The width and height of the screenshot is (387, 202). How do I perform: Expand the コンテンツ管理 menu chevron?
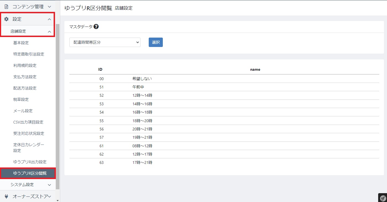point(49,6)
